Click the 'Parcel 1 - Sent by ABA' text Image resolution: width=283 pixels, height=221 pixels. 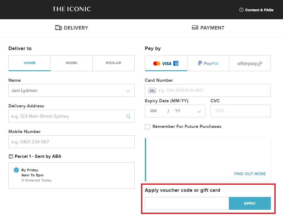pyautogui.click(x=38, y=157)
